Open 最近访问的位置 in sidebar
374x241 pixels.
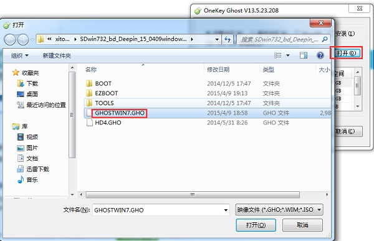tap(46, 105)
